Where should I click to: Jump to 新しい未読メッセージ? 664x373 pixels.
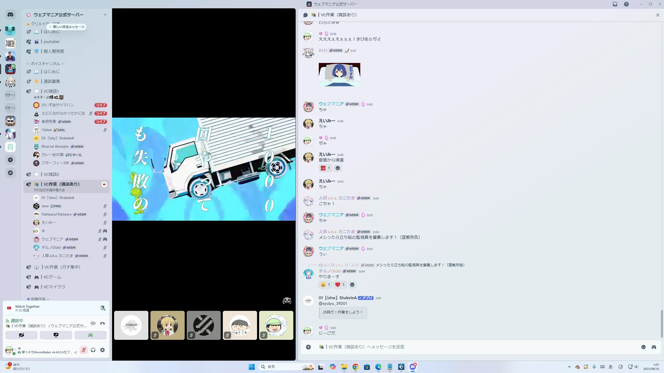click(67, 27)
